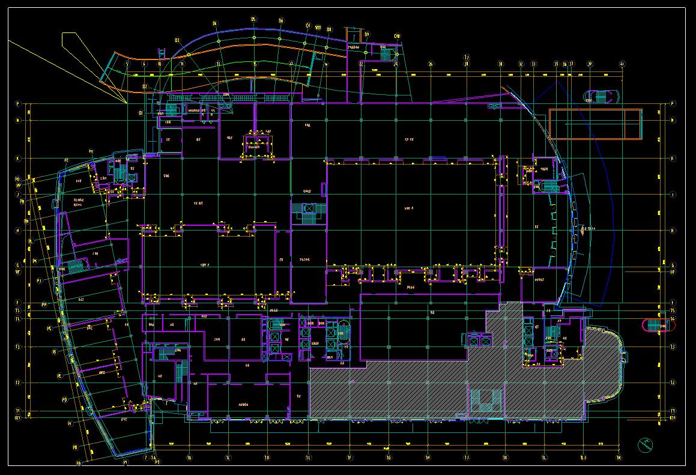
Task: Select curved-wing axis bubble PG
Action: click(x=50, y=328)
